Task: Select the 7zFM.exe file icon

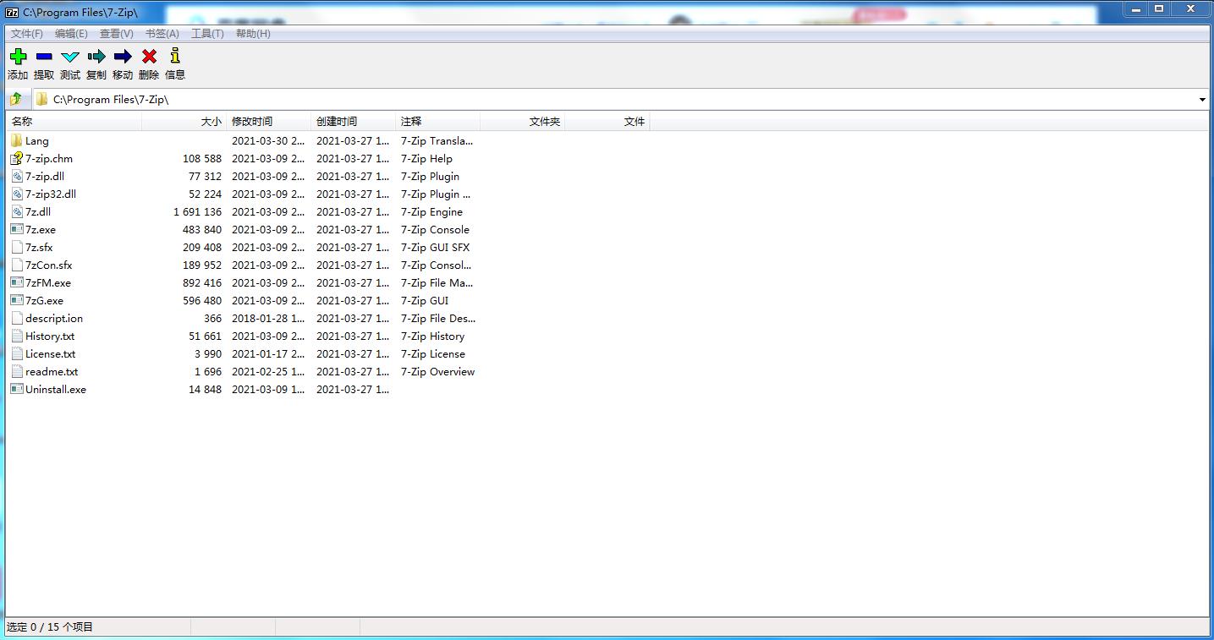Action: click(x=17, y=283)
